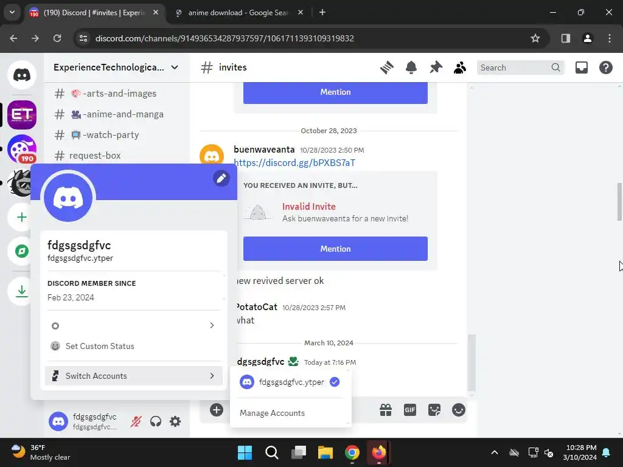Open Discord inbox icon

coord(581,67)
